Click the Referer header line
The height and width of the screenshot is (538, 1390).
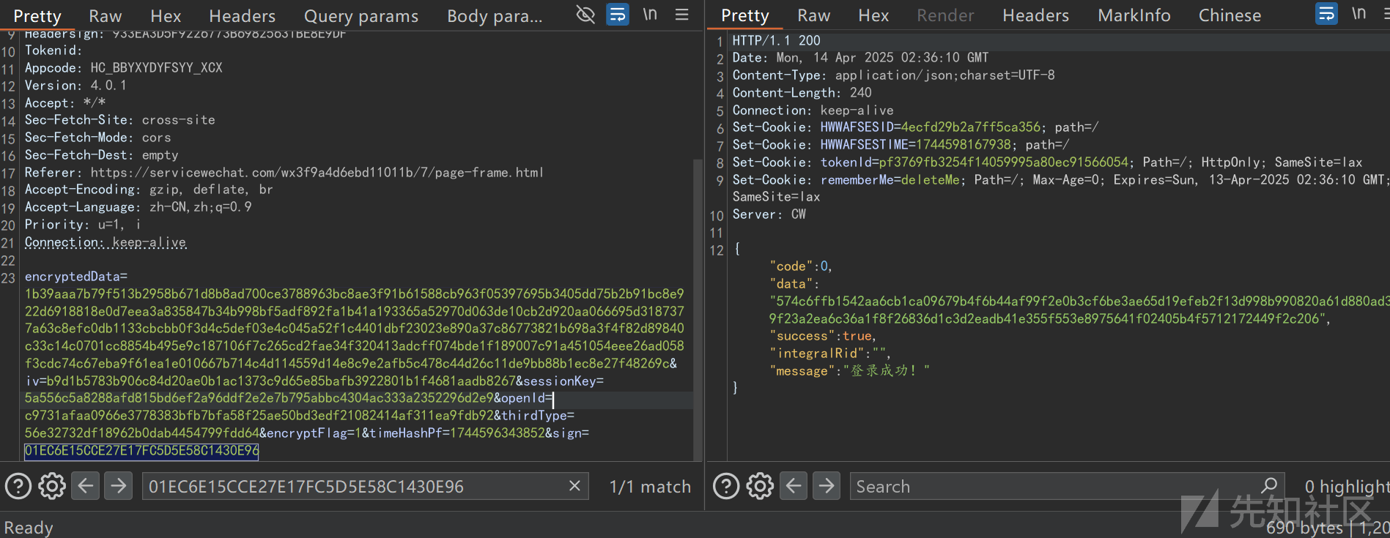pyautogui.click(x=284, y=172)
